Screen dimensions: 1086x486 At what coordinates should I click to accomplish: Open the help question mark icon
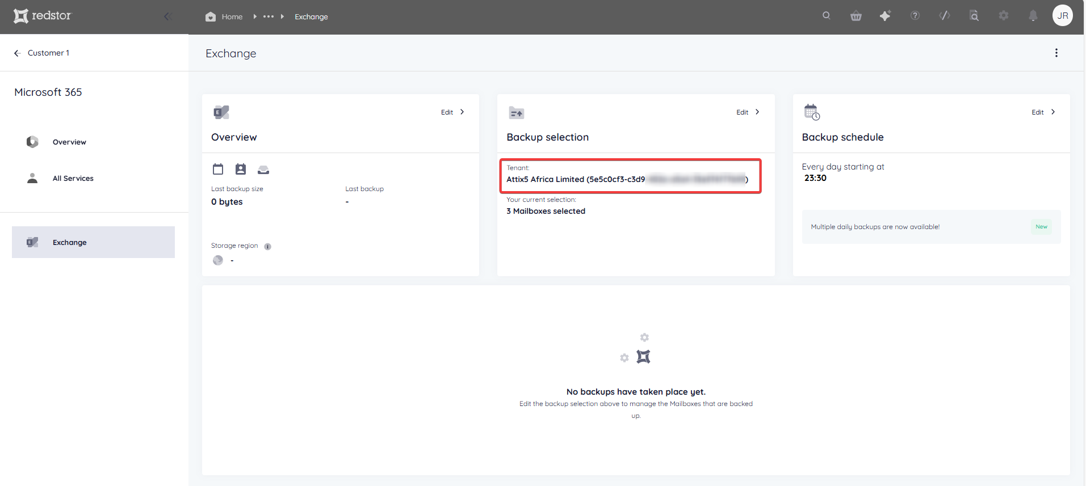tap(915, 16)
